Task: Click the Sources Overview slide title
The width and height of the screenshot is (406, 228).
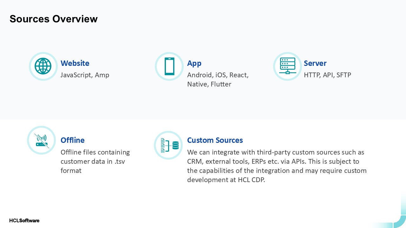Action: [54, 19]
